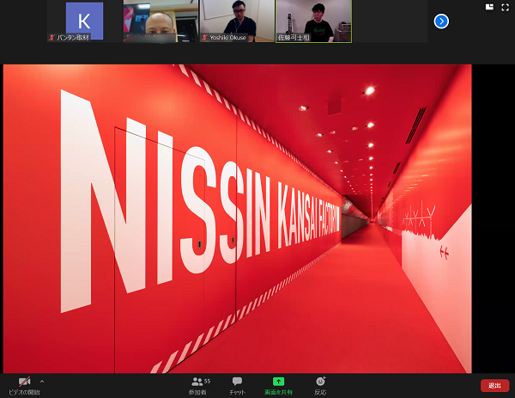Image resolution: width=515 pixels, height=398 pixels.
Task: Select the rightmost participant video thumbnail
Action: [313, 20]
